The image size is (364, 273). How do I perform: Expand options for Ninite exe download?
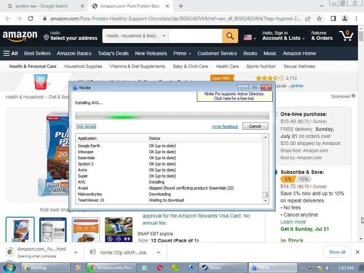point(159,252)
